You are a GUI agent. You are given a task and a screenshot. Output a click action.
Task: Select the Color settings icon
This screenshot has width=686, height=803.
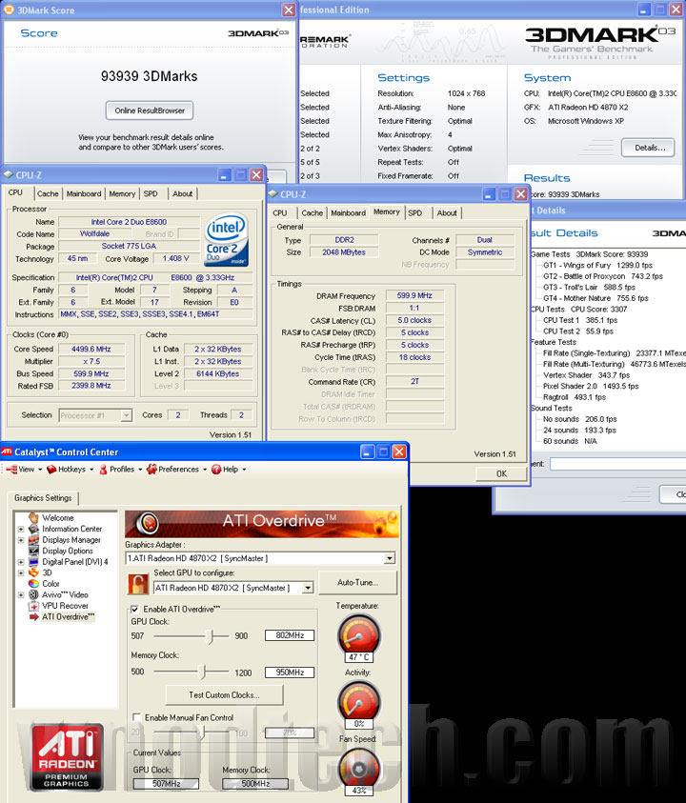click(33, 584)
